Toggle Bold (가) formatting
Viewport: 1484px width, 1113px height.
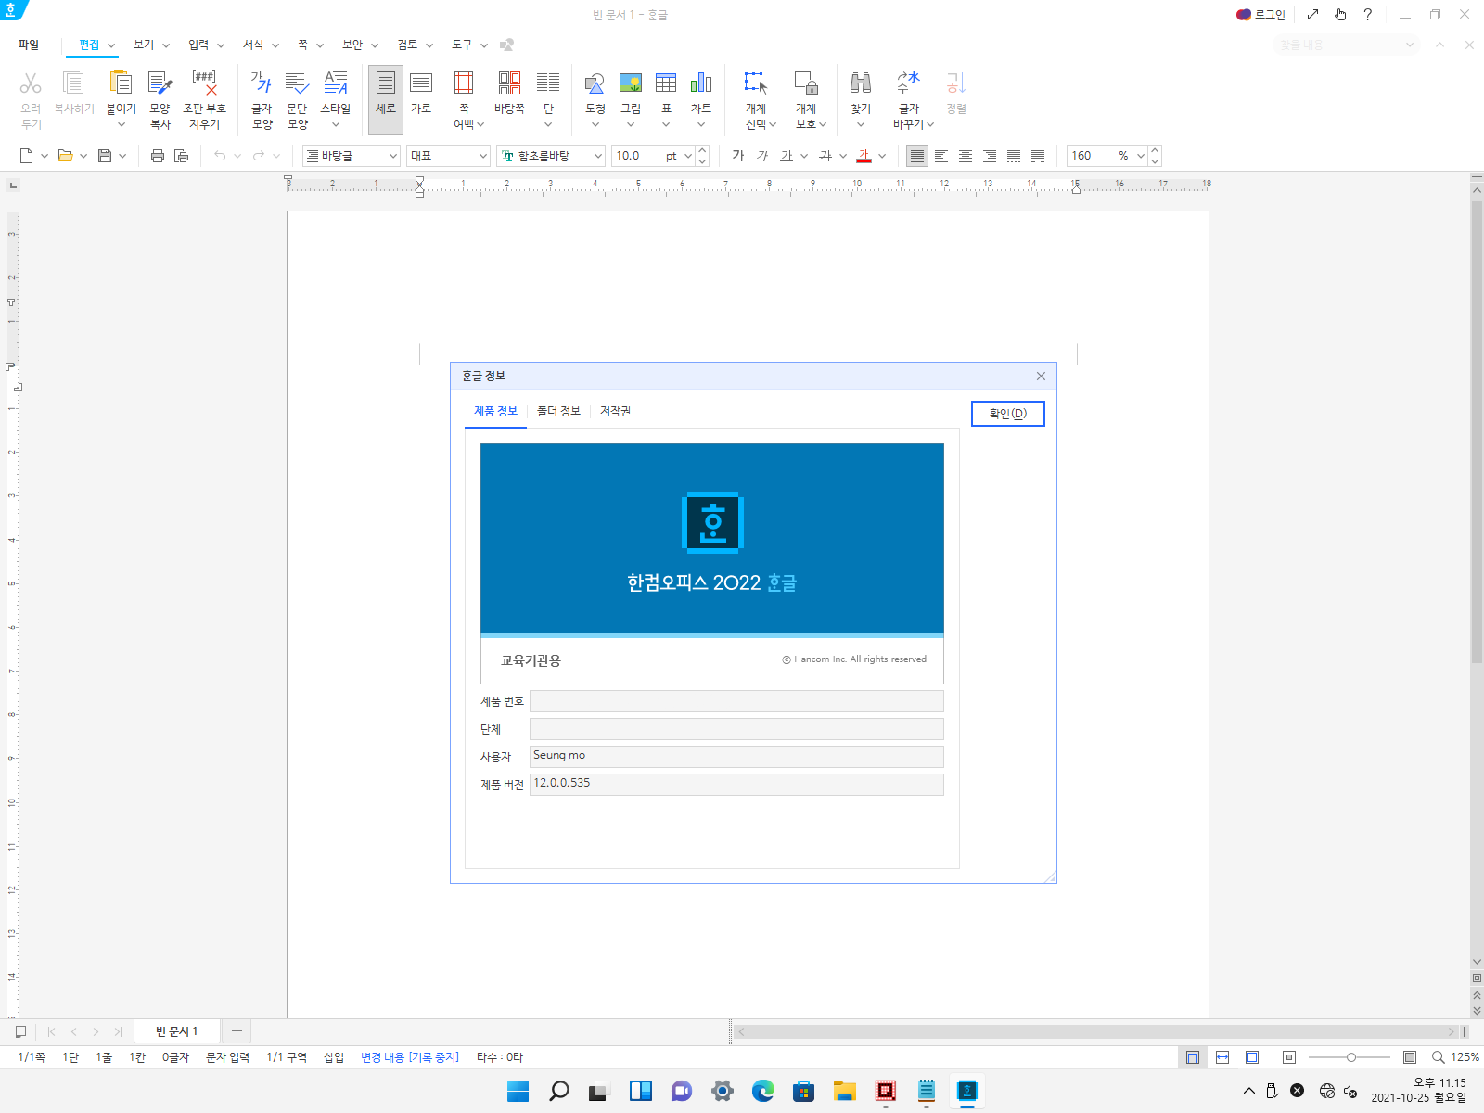click(738, 156)
